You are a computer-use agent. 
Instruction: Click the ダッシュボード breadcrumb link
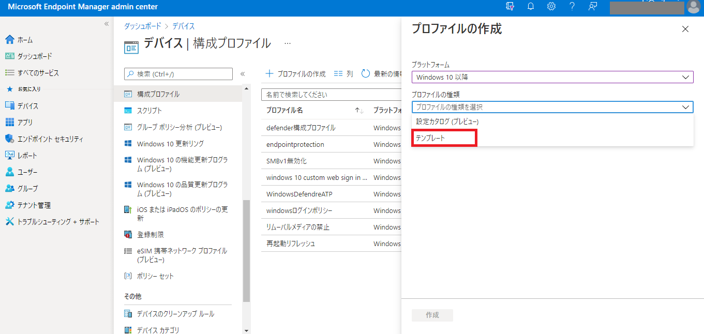coord(142,26)
